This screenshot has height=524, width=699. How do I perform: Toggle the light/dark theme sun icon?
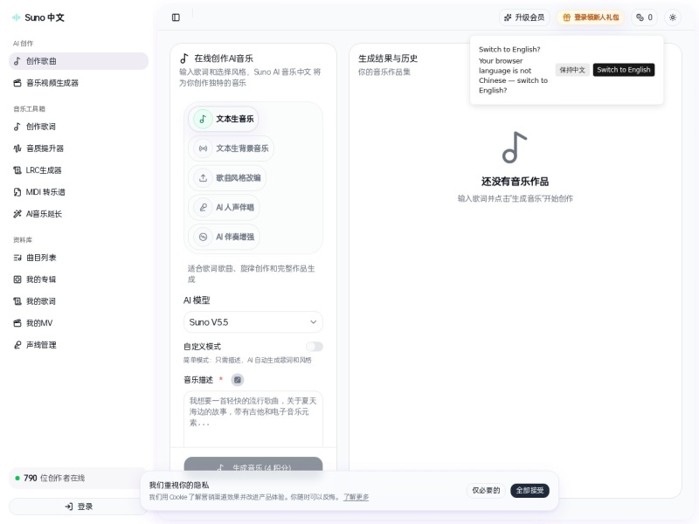pyautogui.click(x=673, y=17)
